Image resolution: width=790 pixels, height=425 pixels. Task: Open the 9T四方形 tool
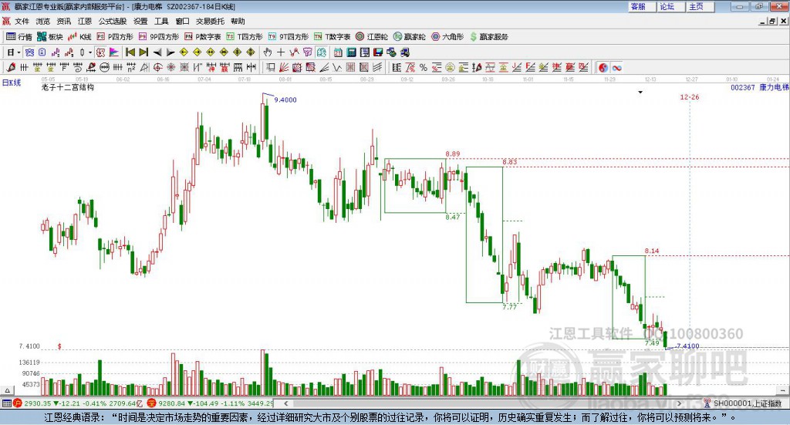pyautogui.click(x=289, y=37)
